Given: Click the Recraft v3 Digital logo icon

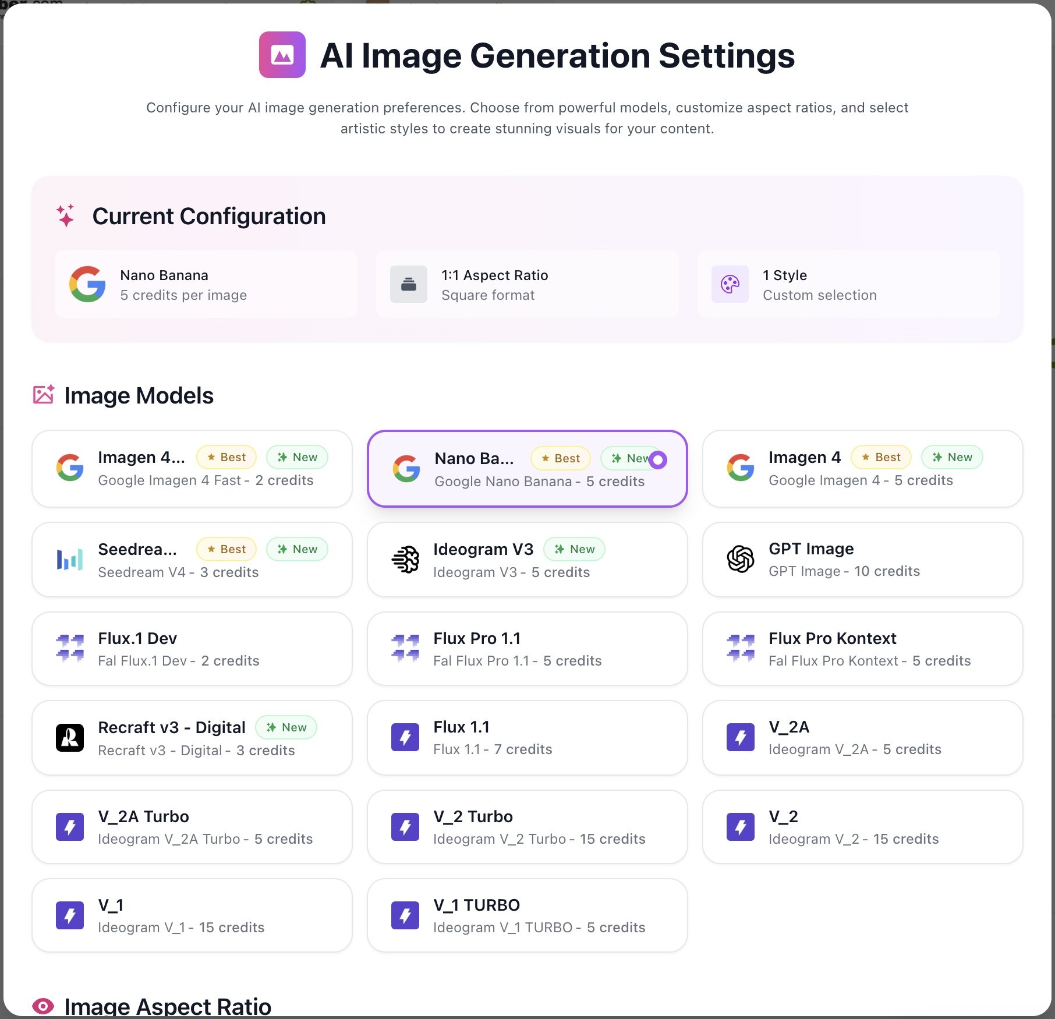Looking at the screenshot, I should pos(70,738).
